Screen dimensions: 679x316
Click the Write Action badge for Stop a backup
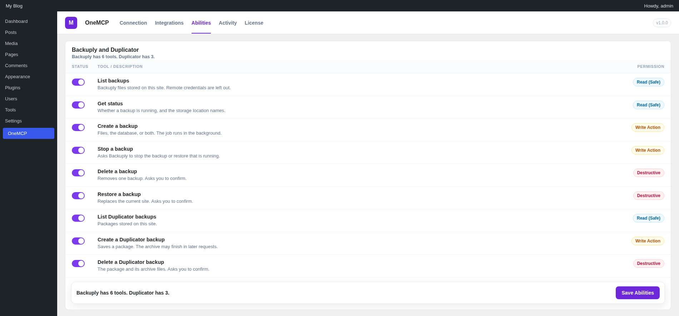[x=648, y=150]
